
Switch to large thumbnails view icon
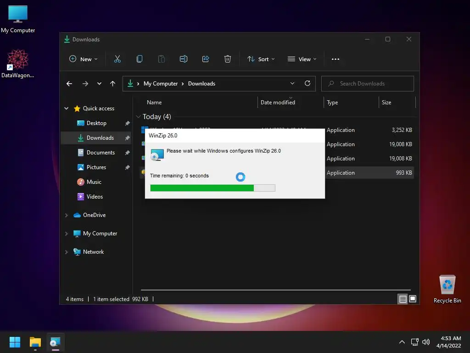pyautogui.click(x=413, y=299)
